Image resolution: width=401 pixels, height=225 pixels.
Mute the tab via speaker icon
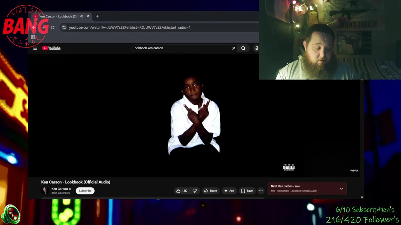81,16
